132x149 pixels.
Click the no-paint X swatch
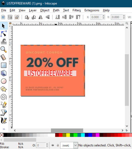coord(2,135)
